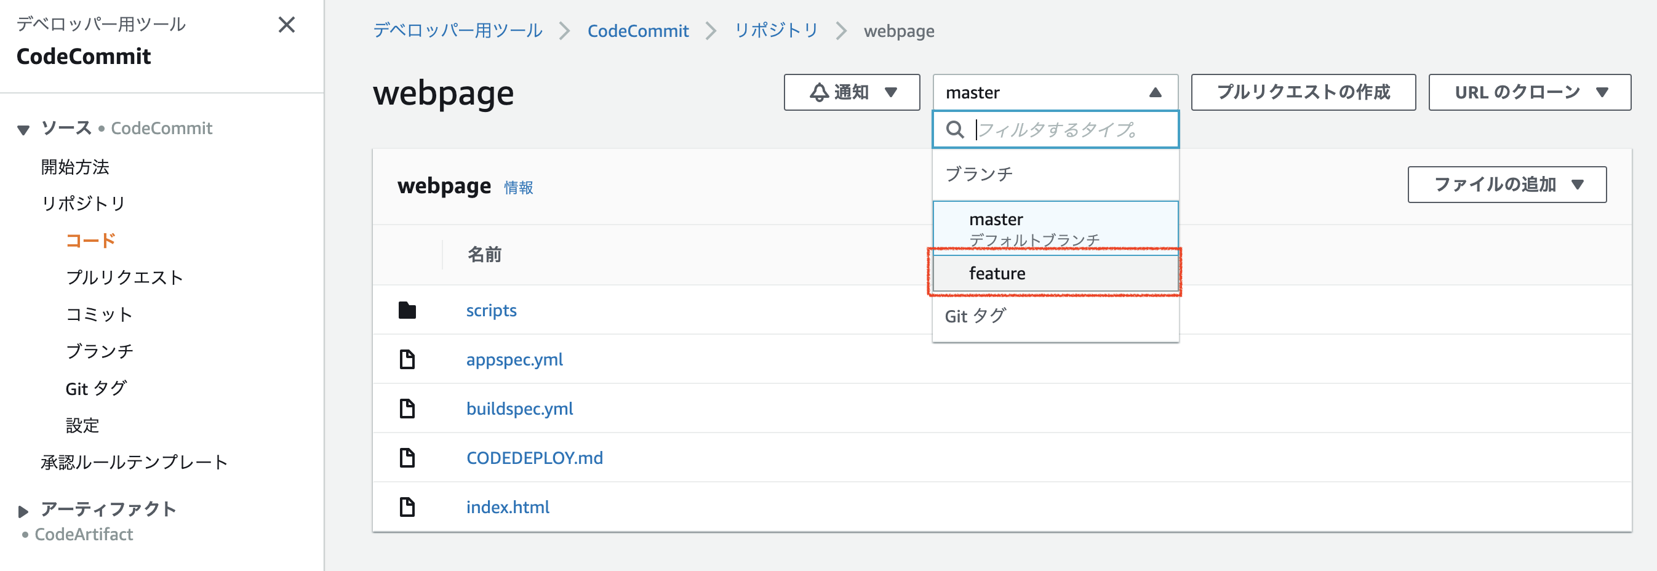This screenshot has width=1657, height=571.
Task: Select コード in sidebar
Action: 90,241
